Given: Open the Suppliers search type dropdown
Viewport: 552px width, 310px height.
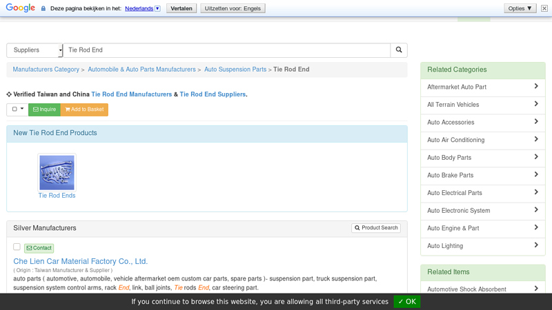Looking at the screenshot, I should click(34, 50).
